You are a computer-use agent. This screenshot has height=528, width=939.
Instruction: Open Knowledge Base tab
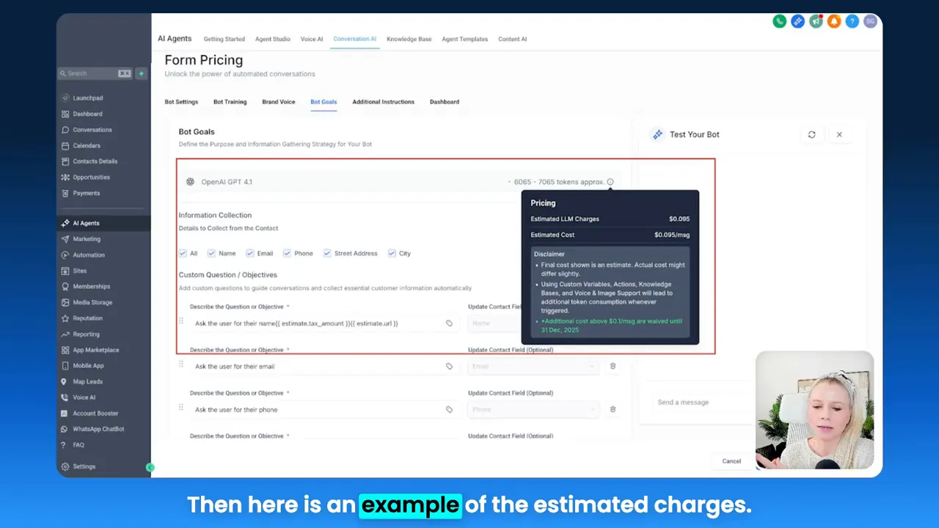click(x=409, y=39)
